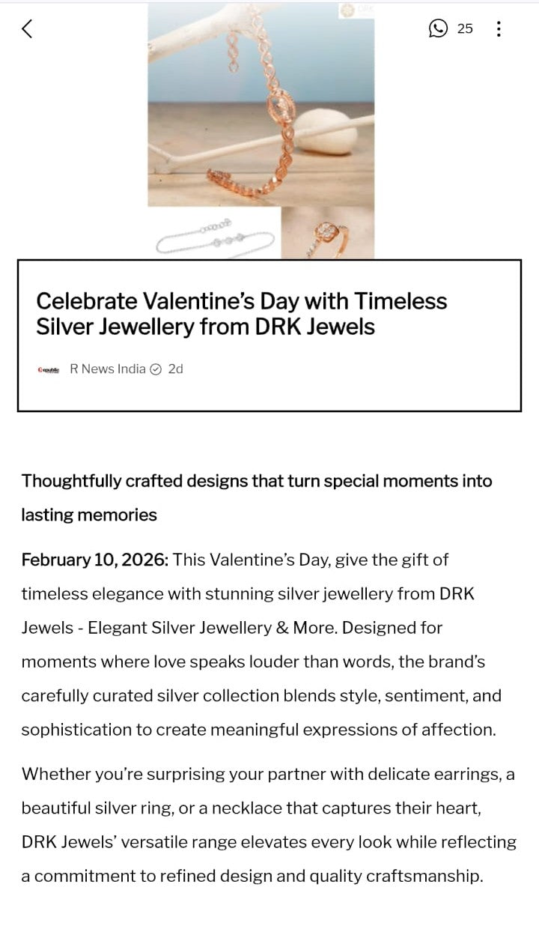View the rose gold ring photo
Image resolution: width=539 pixels, height=935 pixels.
click(x=327, y=232)
